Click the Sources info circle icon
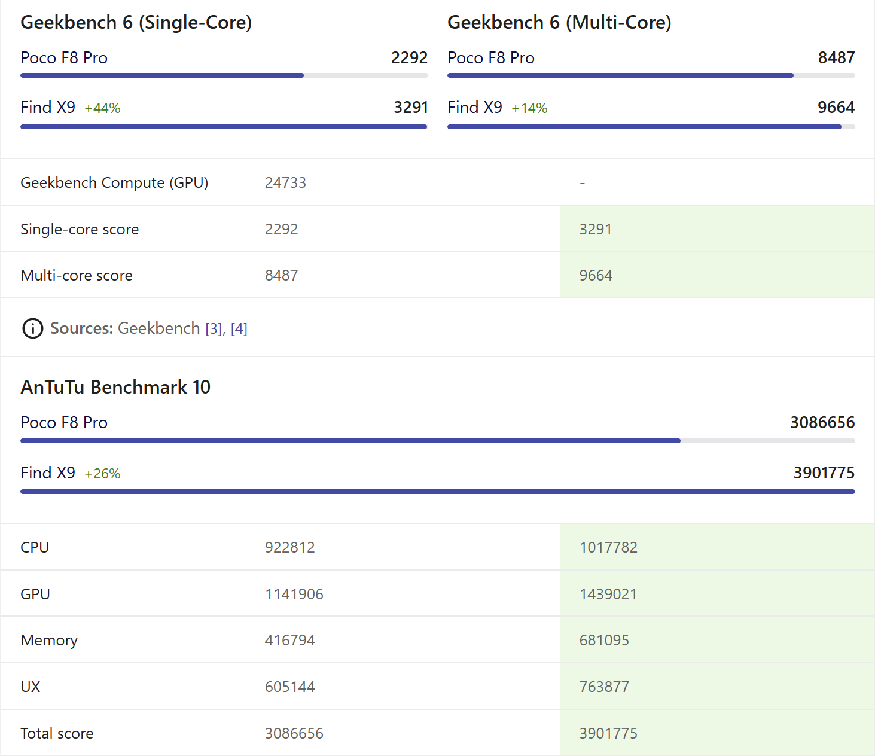Screen dimensions: 875x756 click(x=32, y=328)
